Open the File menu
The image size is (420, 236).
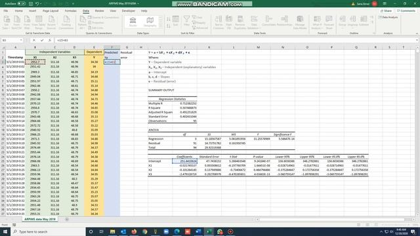point(6,11)
